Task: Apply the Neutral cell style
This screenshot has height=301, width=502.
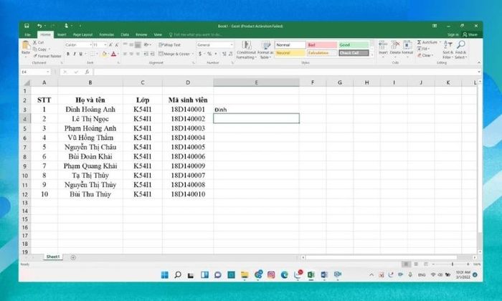Action: [290, 53]
